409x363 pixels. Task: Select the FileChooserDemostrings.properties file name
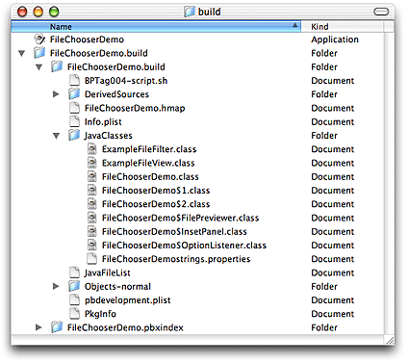tap(176, 259)
